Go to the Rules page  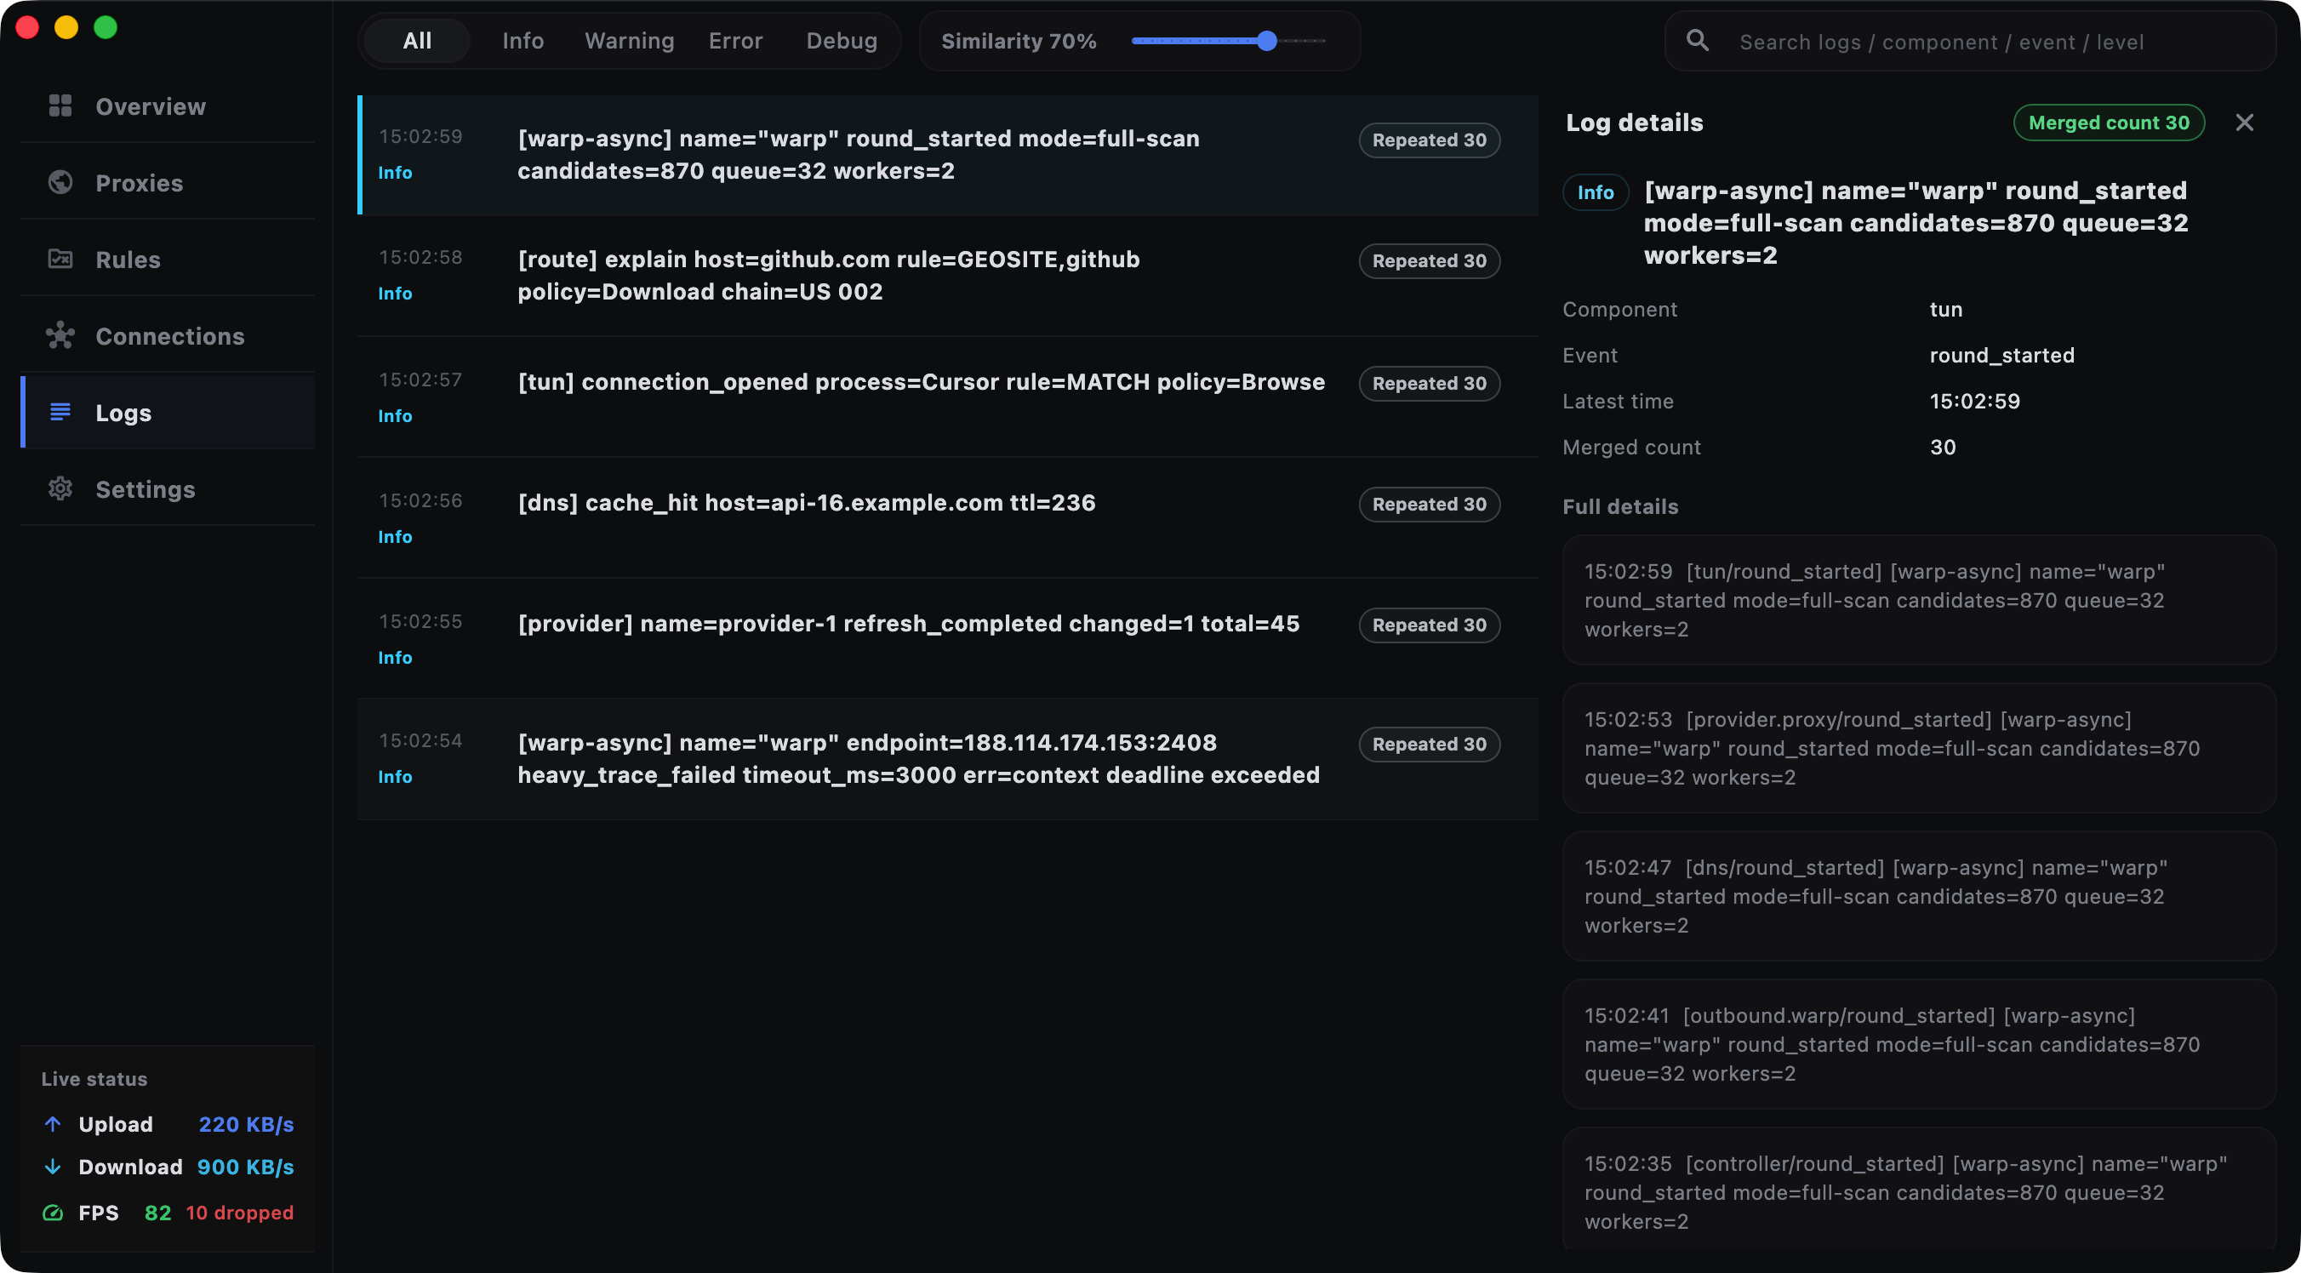pyautogui.click(x=167, y=259)
